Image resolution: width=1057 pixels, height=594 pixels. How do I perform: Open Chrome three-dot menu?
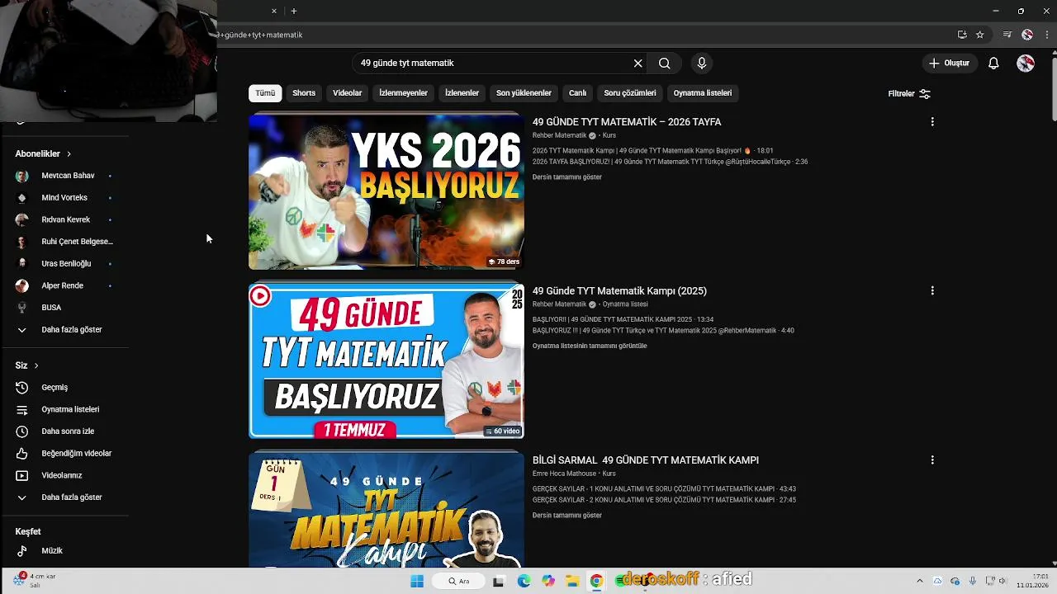1047,35
